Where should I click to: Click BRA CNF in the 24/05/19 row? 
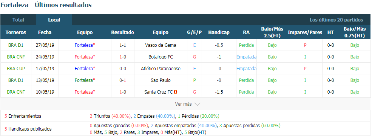[x=16, y=57]
